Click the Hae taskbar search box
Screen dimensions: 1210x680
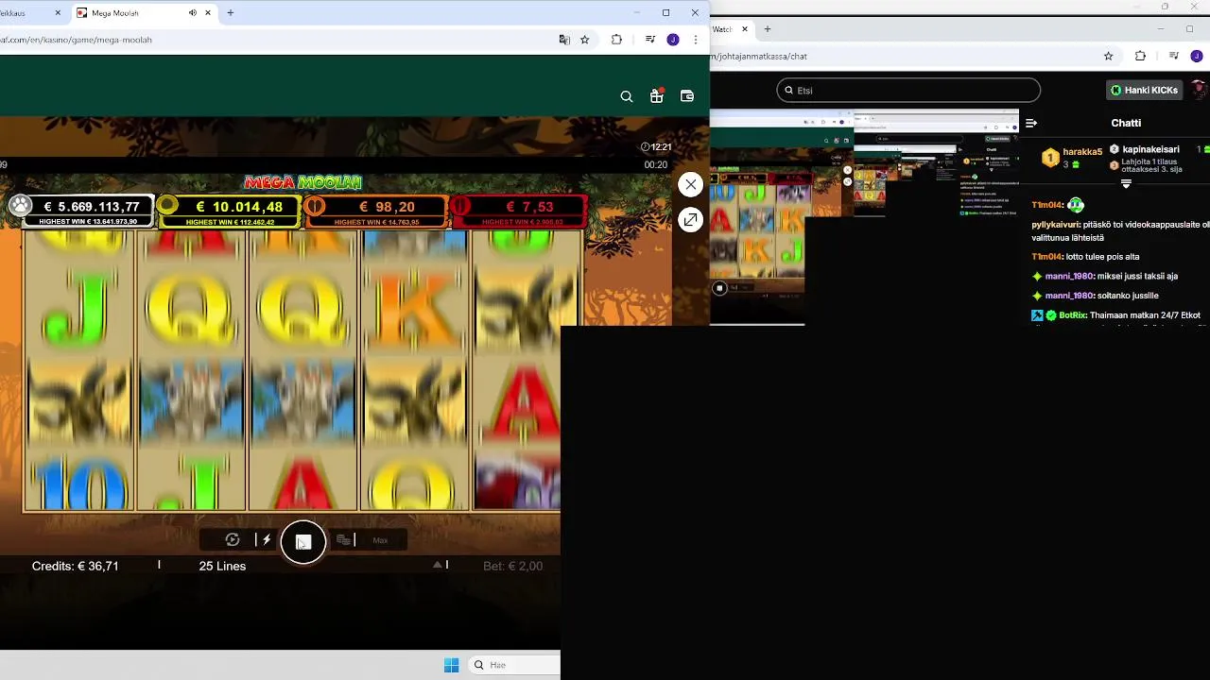coord(515,665)
